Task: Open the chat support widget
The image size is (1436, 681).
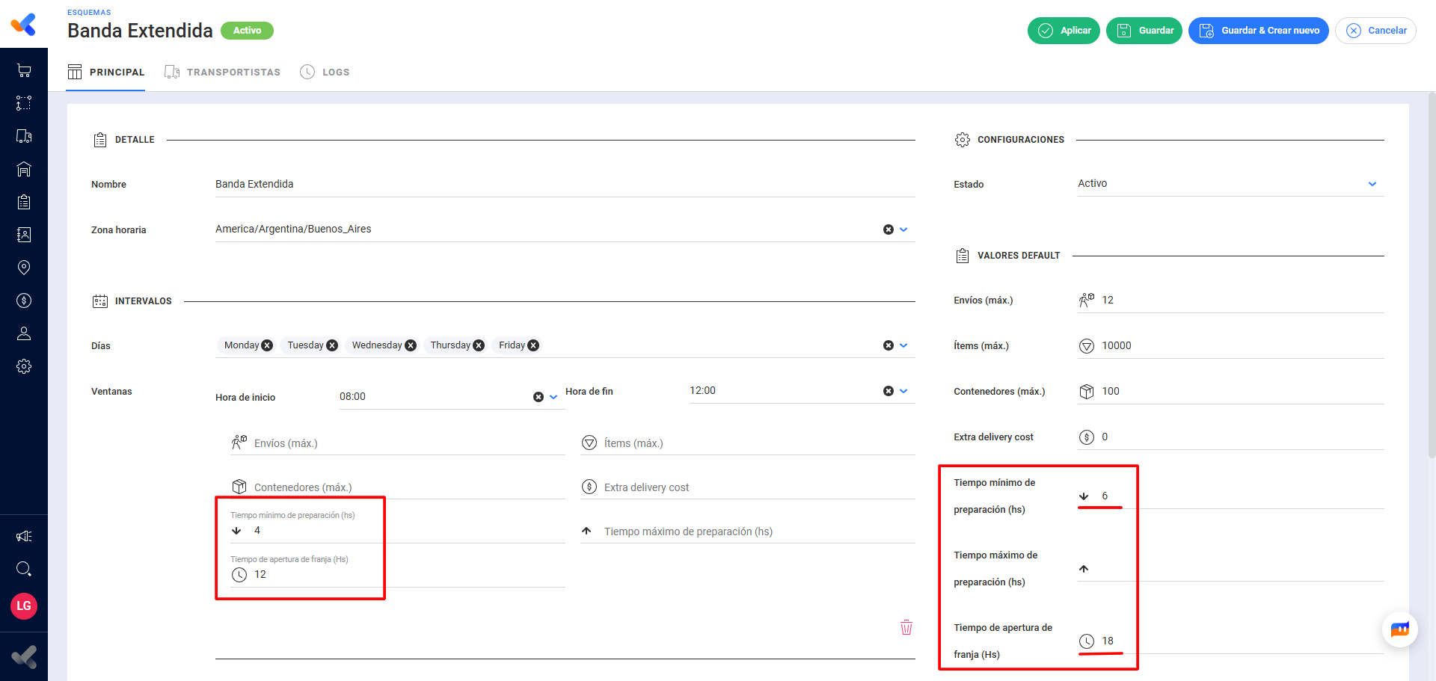Action: coord(1399,629)
